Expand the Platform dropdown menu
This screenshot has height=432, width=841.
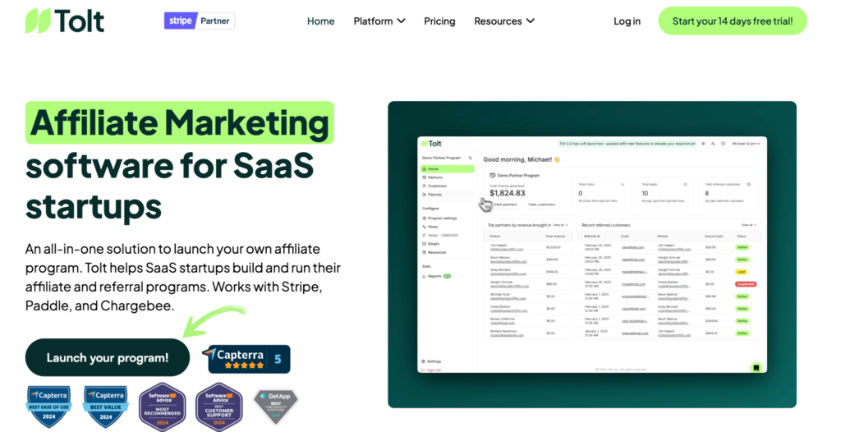point(379,21)
